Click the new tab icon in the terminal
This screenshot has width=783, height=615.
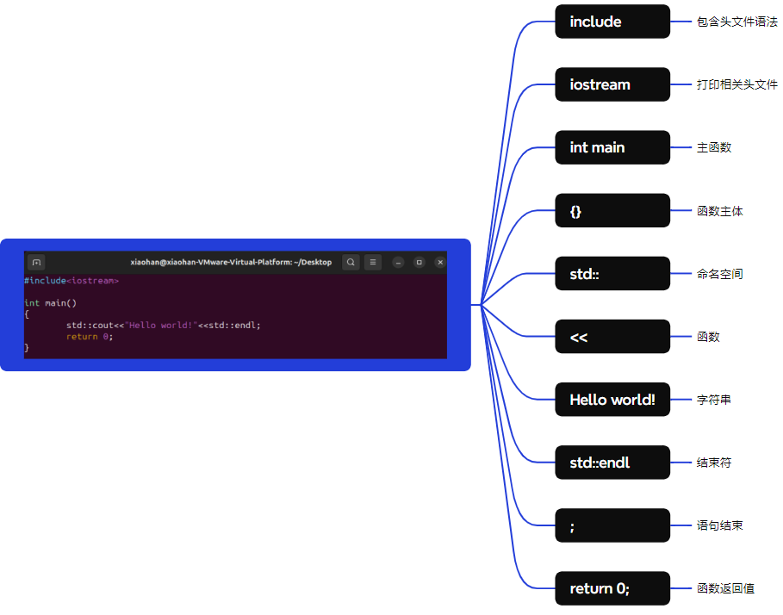[36, 262]
